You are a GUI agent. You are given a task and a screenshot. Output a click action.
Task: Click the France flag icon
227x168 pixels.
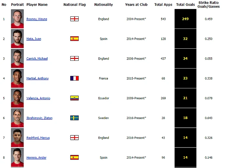coord(74,78)
